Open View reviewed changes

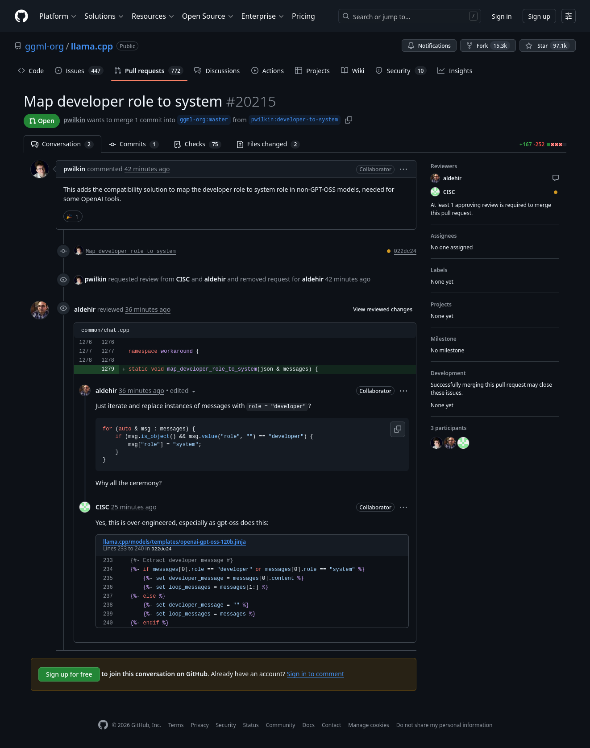[382, 309]
